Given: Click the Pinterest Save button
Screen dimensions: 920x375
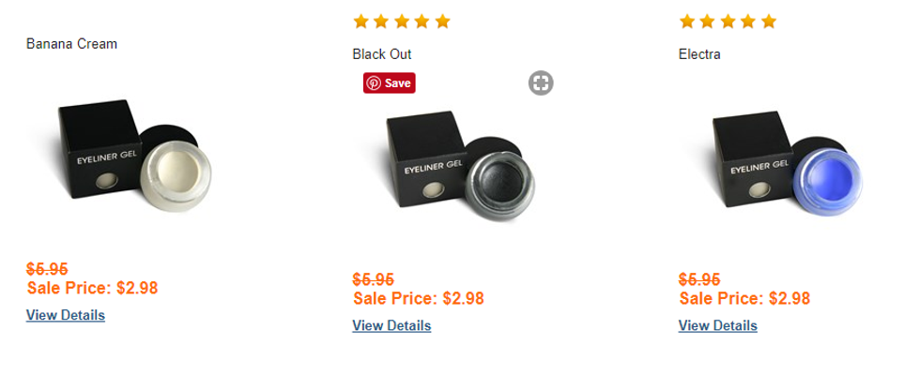Looking at the screenshot, I should 389,82.
